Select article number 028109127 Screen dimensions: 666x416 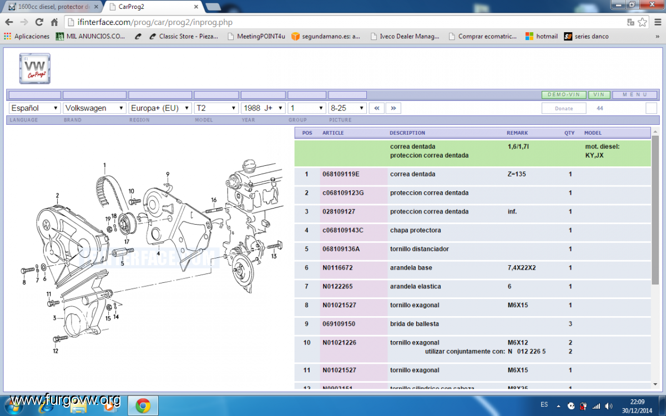(339, 212)
